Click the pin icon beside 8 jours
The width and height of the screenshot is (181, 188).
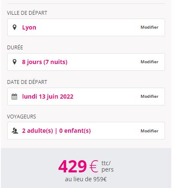(14, 62)
